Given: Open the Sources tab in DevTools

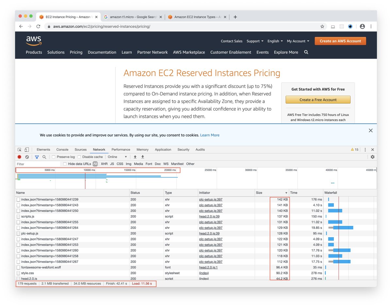Looking at the screenshot, I should (x=81, y=149).
